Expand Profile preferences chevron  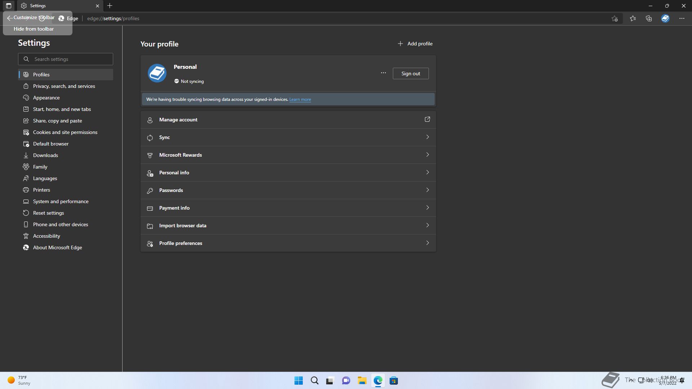click(427, 243)
